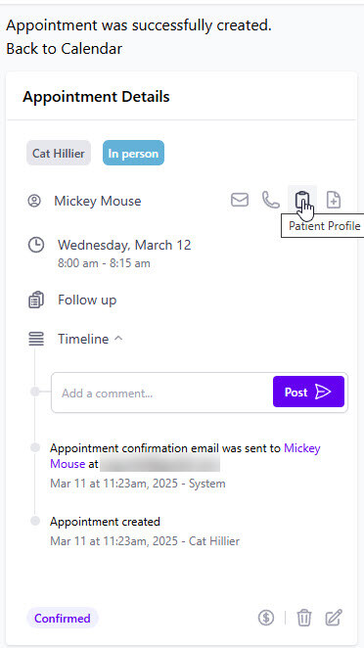Go Back to Calendar
The width and height of the screenshot is (364, 648).
coord(64,49)
